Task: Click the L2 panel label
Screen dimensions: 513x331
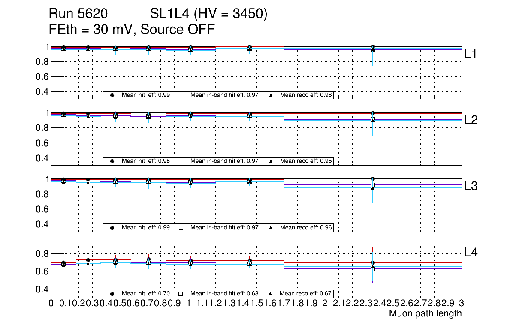Action: click(471, 120)
